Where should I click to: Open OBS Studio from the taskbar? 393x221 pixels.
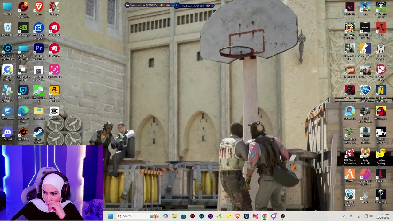point(282,216)
